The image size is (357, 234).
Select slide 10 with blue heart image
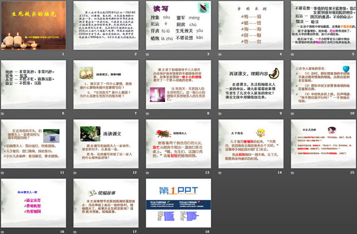(x=323, y=84)
